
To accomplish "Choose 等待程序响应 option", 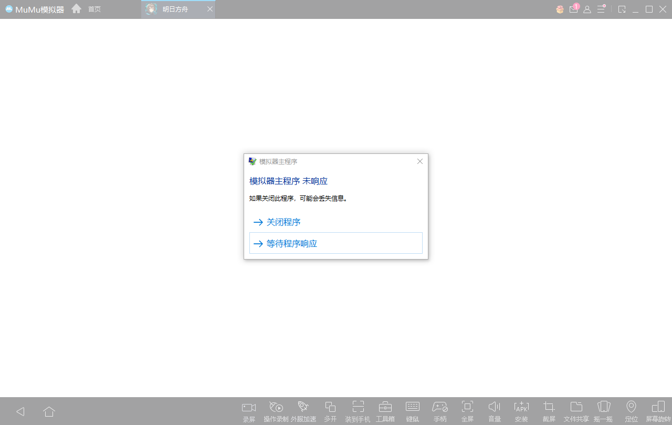I will 336,243.
